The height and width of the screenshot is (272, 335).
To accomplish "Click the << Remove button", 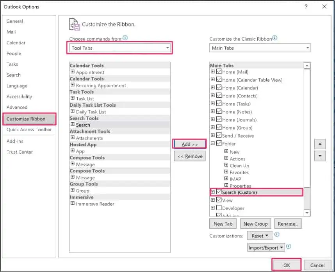I will point(190,156).
